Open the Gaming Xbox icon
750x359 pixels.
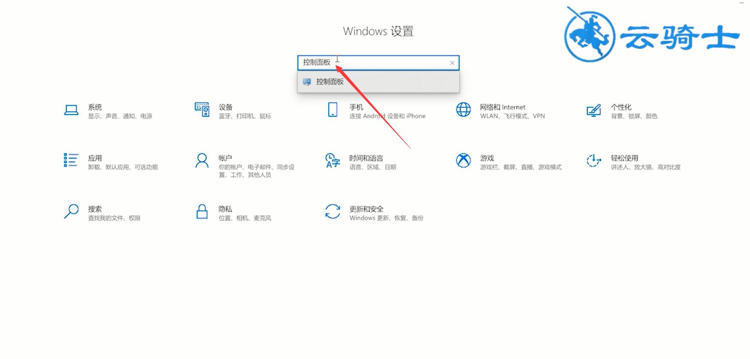[463, 161]
